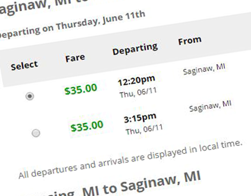
Task: Click the local time departures and arrivals notice
Action: coord(131,159)
